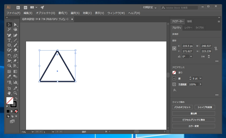This screenshot has height=138, width=226.
Task: Choose reference point grid in Transform
Action: 174,48
